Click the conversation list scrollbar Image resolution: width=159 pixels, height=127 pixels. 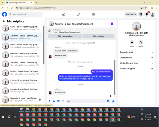click(44, 45)
